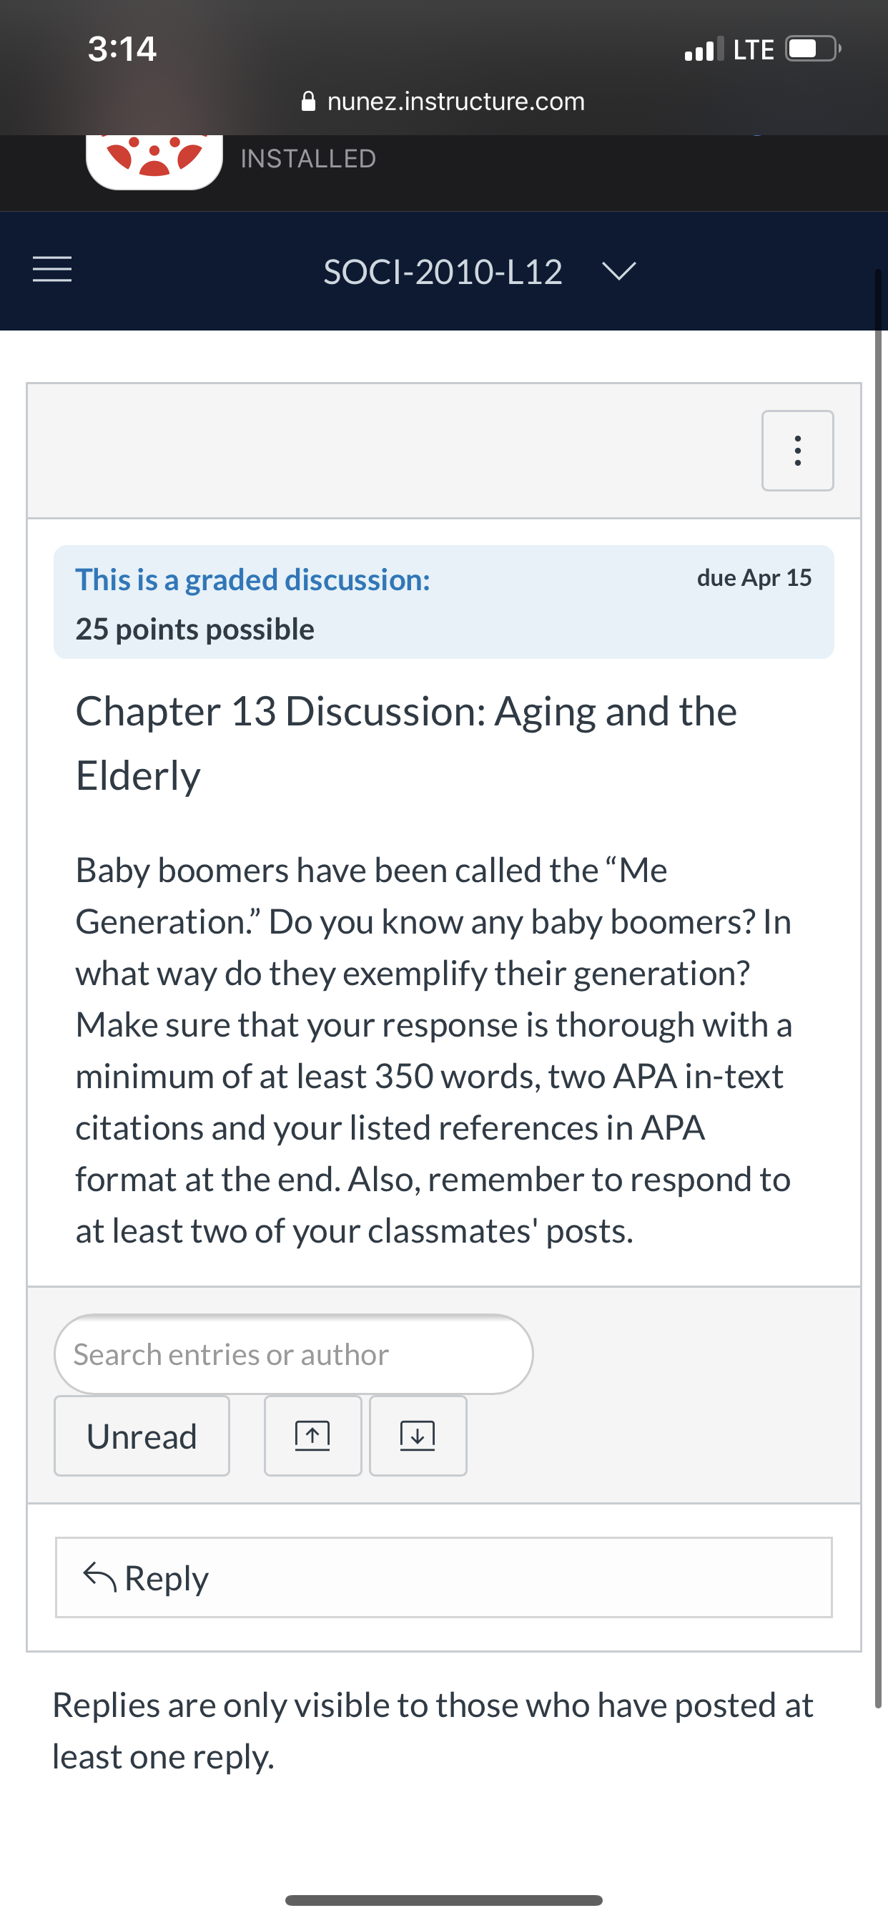This screenshot has width=888, height=1923.
Task: Tap the 3:14 clock in status bar
Action: [x=122, y=49]
